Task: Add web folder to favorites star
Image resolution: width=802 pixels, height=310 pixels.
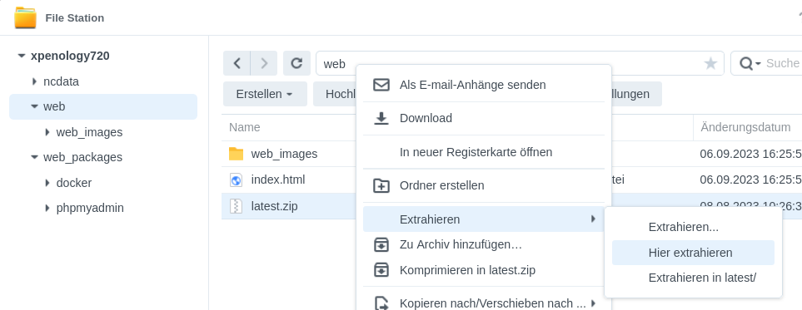Action: (x=710, y=63)
